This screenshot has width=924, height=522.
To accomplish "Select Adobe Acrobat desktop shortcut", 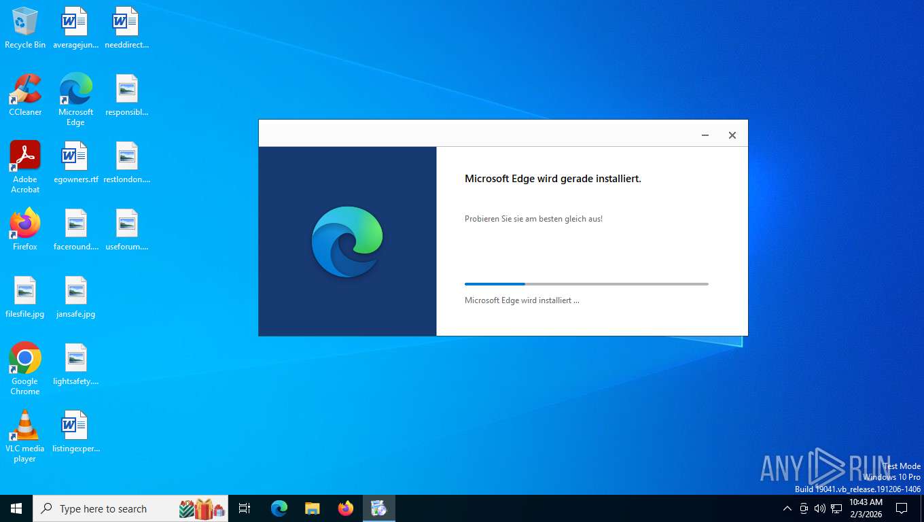I will coord(25,167).
